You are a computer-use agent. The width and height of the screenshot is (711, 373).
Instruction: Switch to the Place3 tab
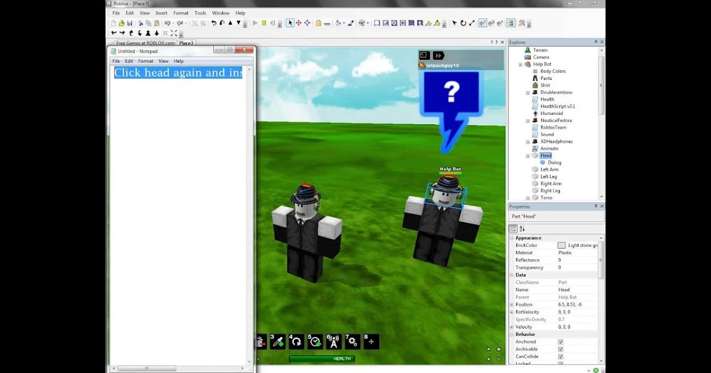tap(186, 43)
